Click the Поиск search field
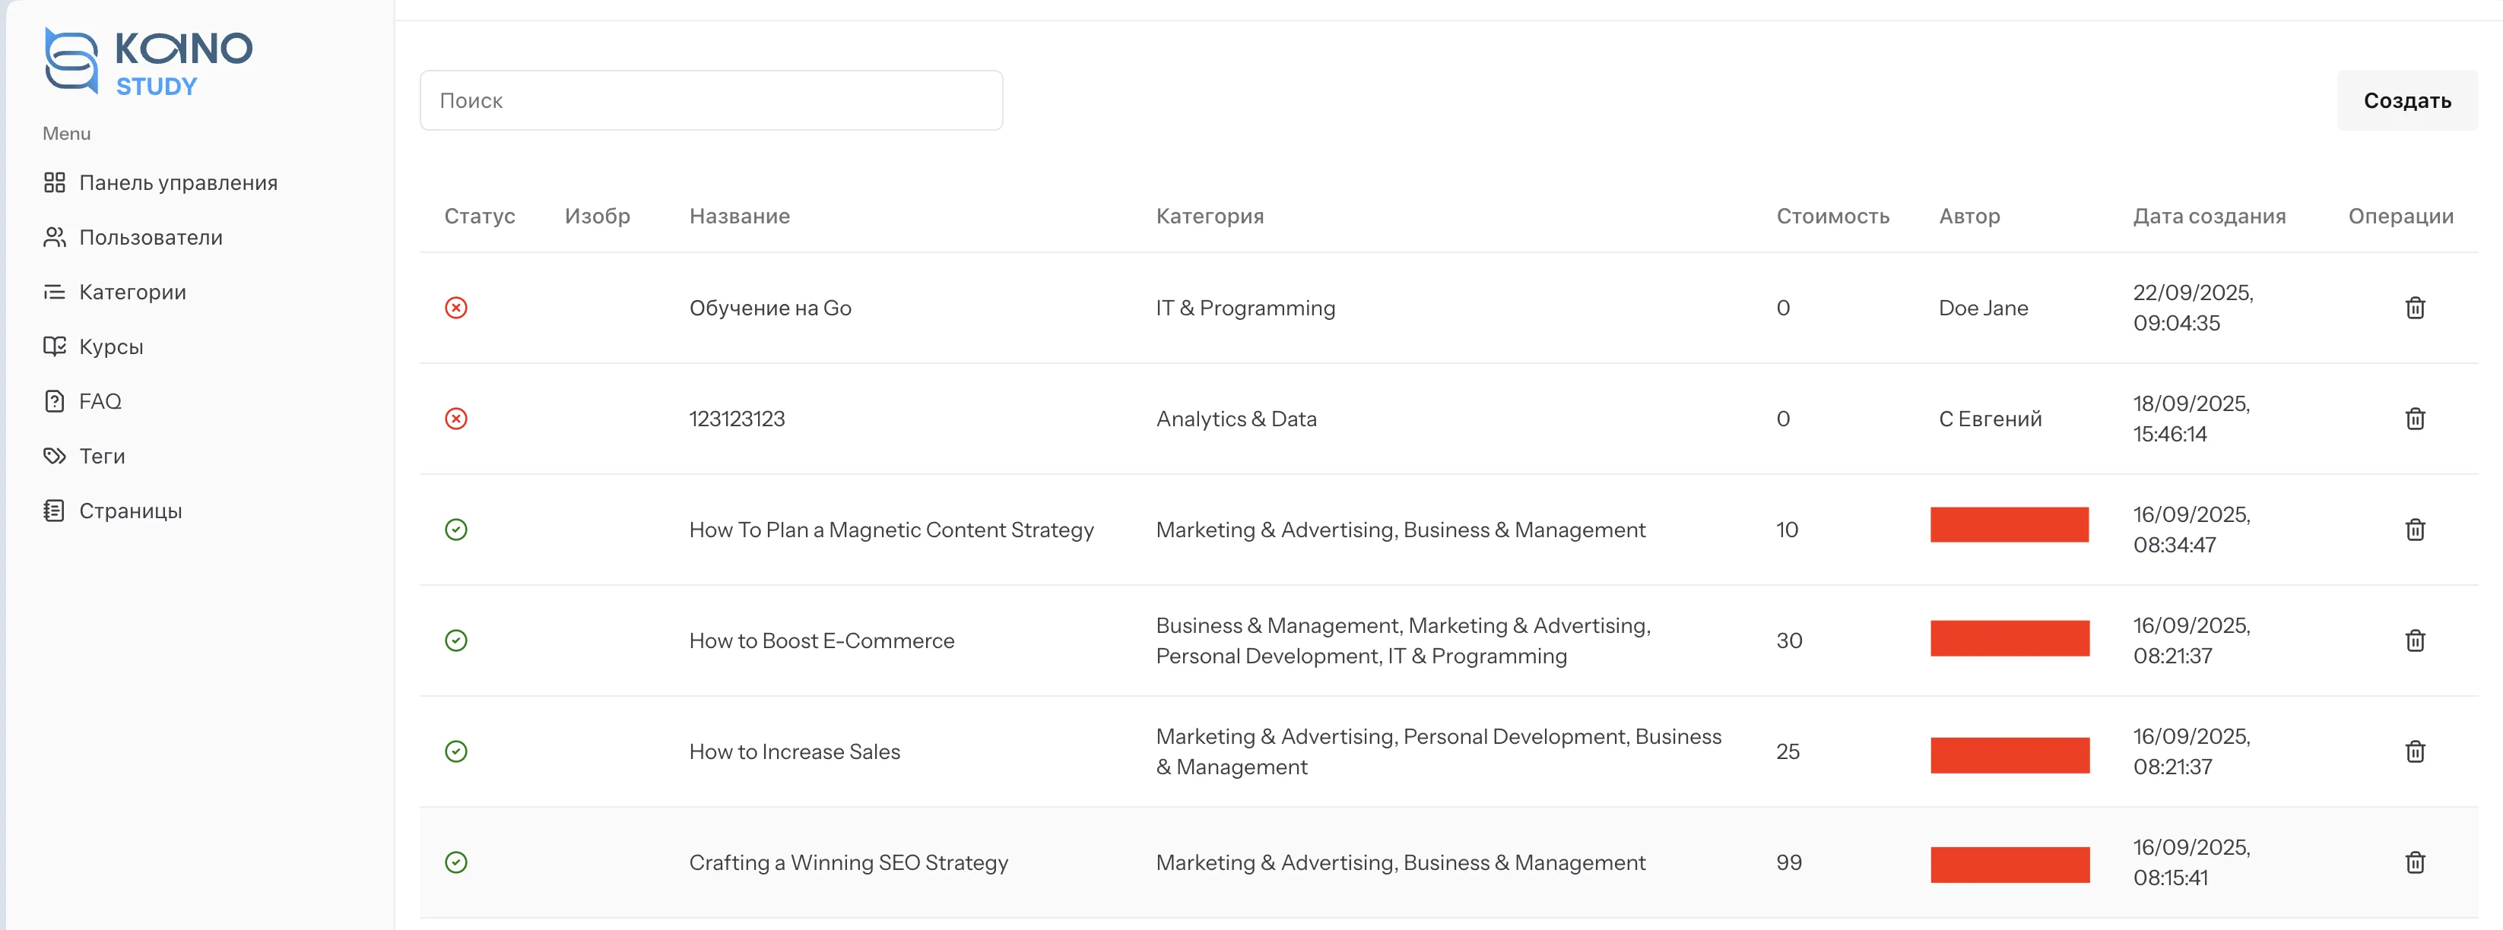This screenshot has height=930, width=2503. pos(710,100)
